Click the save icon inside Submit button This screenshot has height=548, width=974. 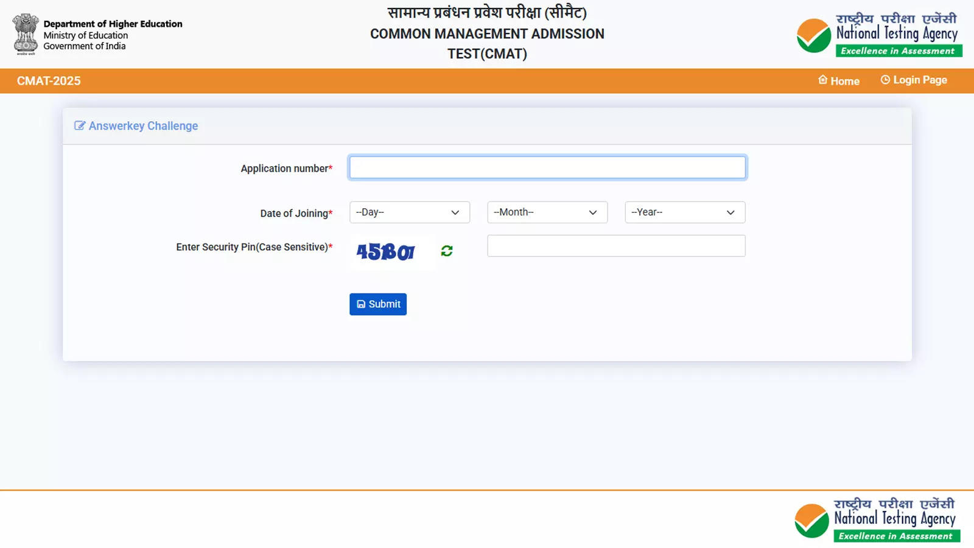coord(360,304)
